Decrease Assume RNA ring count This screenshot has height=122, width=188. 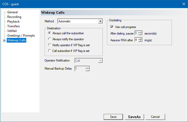(x=140, y=41)
